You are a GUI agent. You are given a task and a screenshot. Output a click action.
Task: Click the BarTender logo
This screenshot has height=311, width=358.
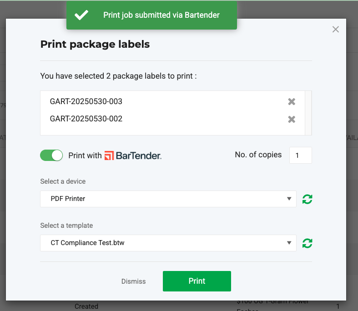[x=133, y=155]
